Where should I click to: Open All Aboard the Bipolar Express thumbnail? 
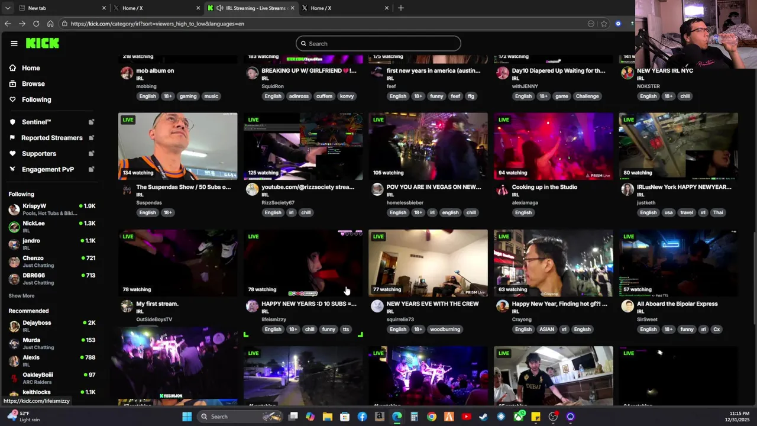pyautogui.click(x=678, y=263)
